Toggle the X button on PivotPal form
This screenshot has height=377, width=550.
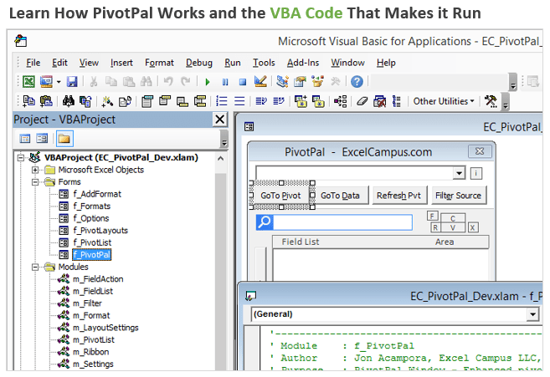pos(473,227)
